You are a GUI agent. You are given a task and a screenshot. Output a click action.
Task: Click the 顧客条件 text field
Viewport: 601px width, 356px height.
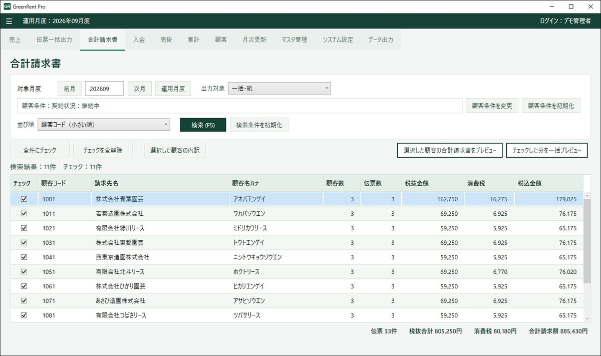point(239,106)
